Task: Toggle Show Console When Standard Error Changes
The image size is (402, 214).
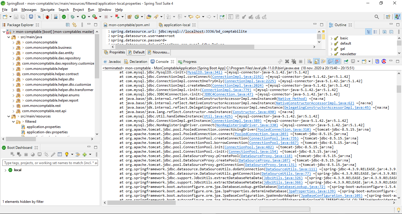Action: pos(337,62)
